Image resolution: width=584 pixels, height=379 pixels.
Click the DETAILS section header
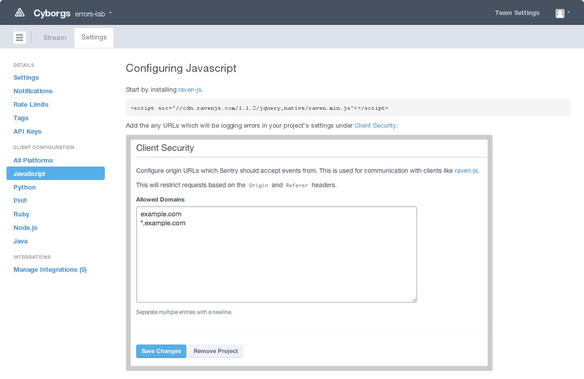point(24,65)
